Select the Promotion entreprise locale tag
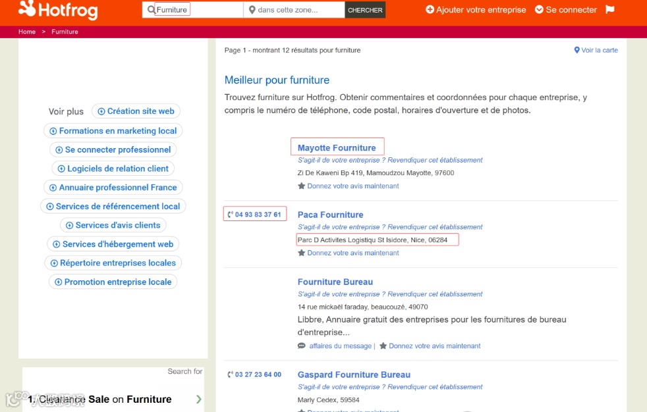This screenshot has height=412, width=647. [x=113, y=282]
